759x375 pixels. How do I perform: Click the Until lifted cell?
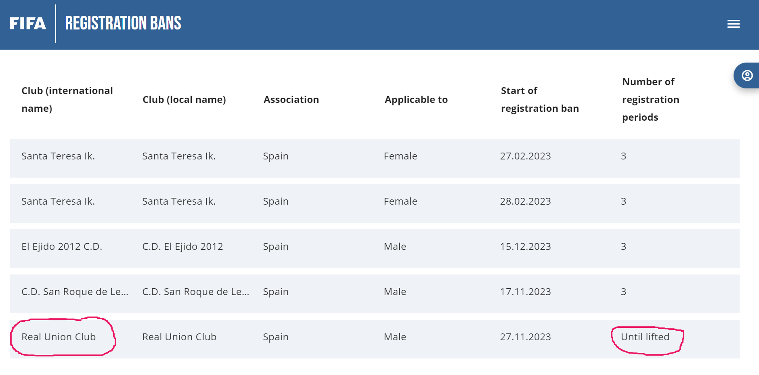(645, 337)
